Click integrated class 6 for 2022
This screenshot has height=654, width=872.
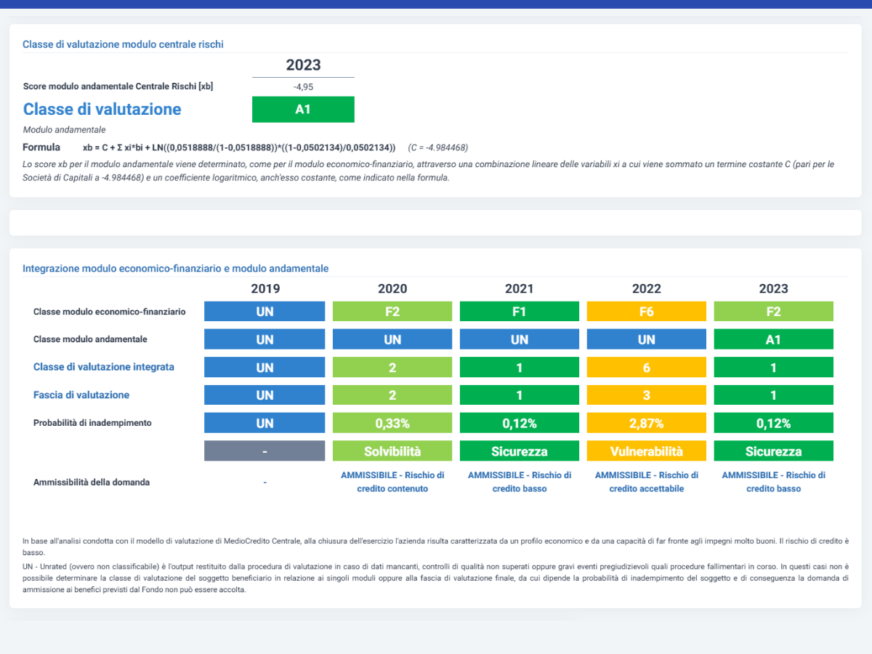pos(647,367)
